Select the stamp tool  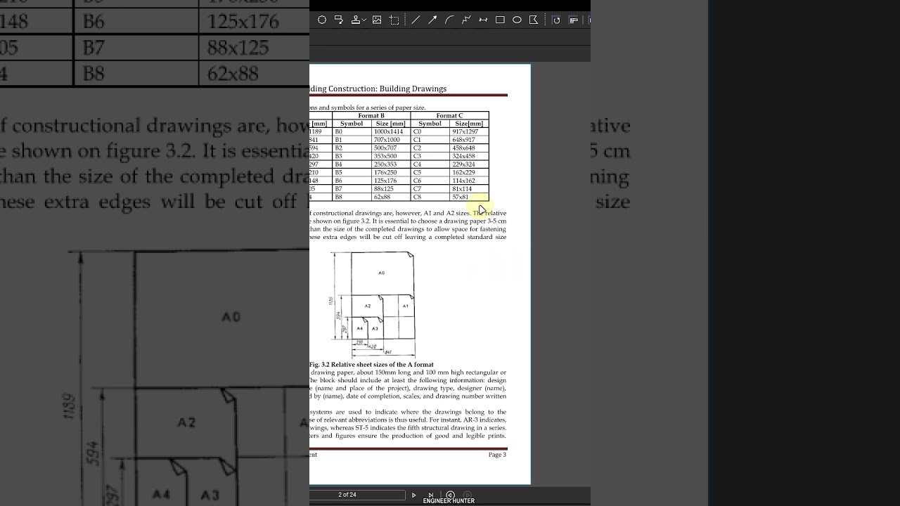[x=356, y=20]
